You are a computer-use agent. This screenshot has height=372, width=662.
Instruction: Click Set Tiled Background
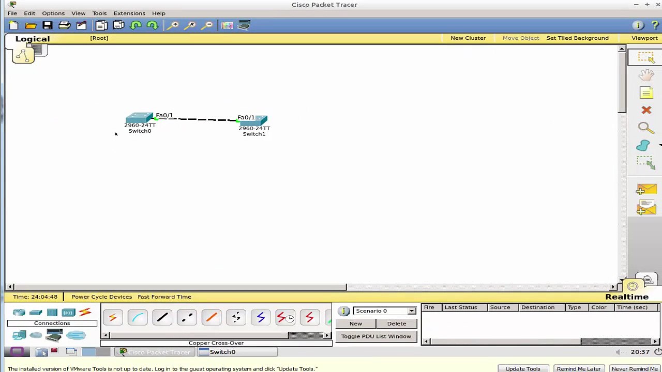(x=577, y=38)
